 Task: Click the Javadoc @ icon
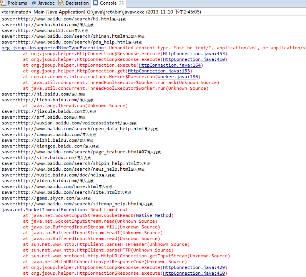click(x=34, y=3)
